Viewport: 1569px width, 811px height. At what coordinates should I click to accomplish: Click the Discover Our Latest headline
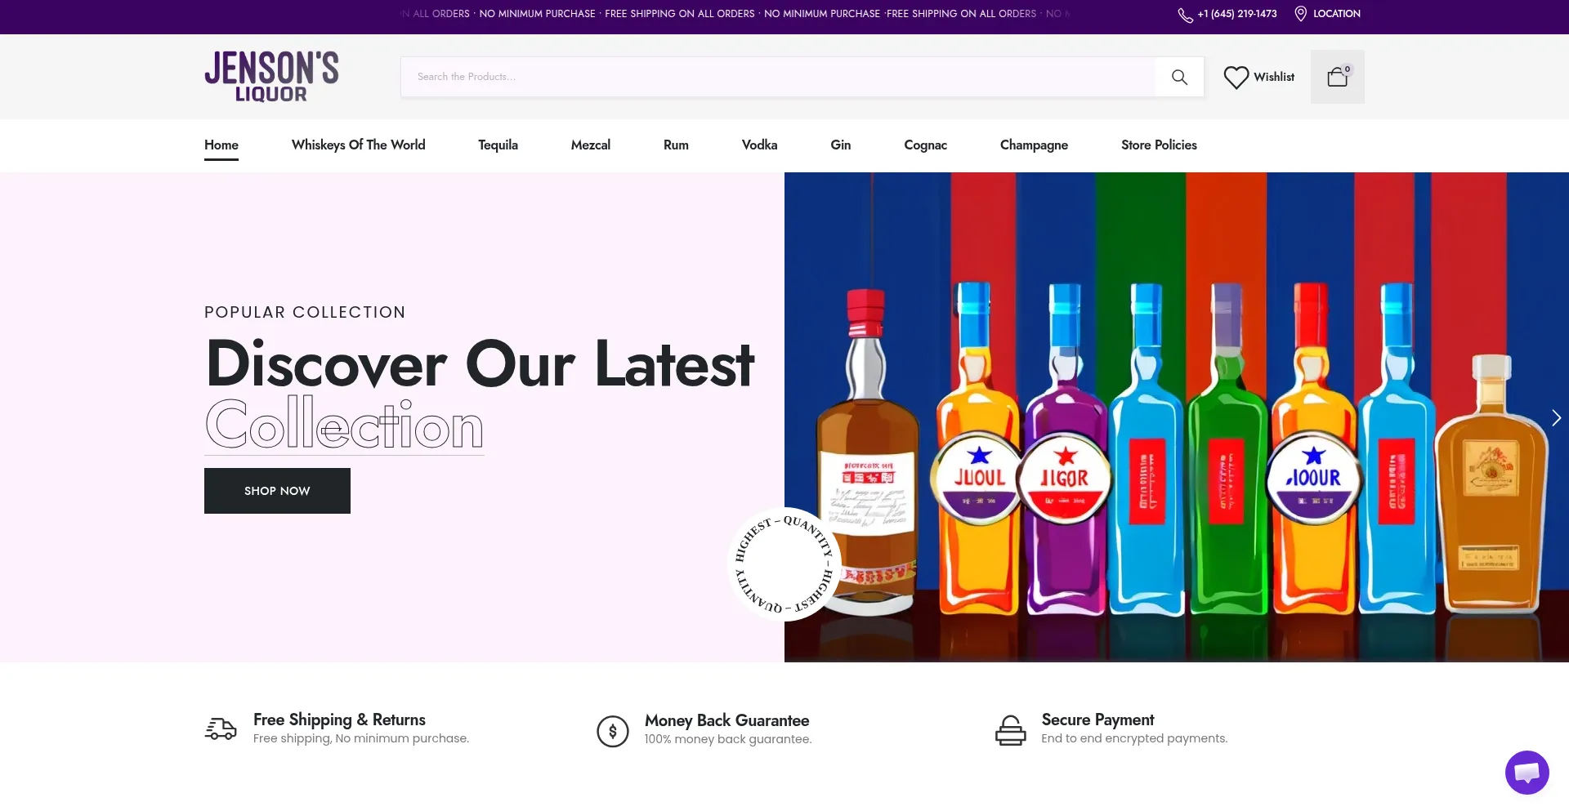coord(481,363)
